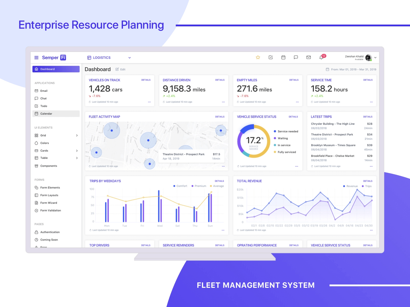
Task: Click the todo checkmark icon in the header
Action: pyautogui.click(x=270, y=57)
